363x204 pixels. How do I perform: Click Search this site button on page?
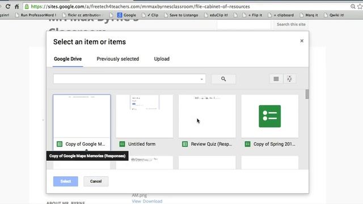[x=291, y=24]
